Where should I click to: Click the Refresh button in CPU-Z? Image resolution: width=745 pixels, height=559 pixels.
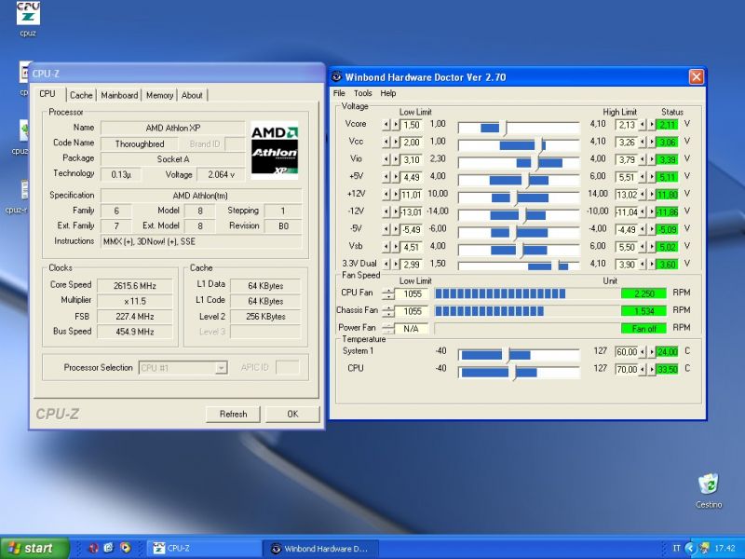coord(234,414)
